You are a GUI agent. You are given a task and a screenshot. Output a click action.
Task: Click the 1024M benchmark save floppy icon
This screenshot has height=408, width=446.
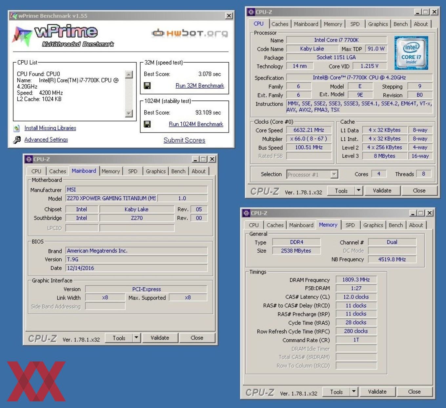coord(147,124)
